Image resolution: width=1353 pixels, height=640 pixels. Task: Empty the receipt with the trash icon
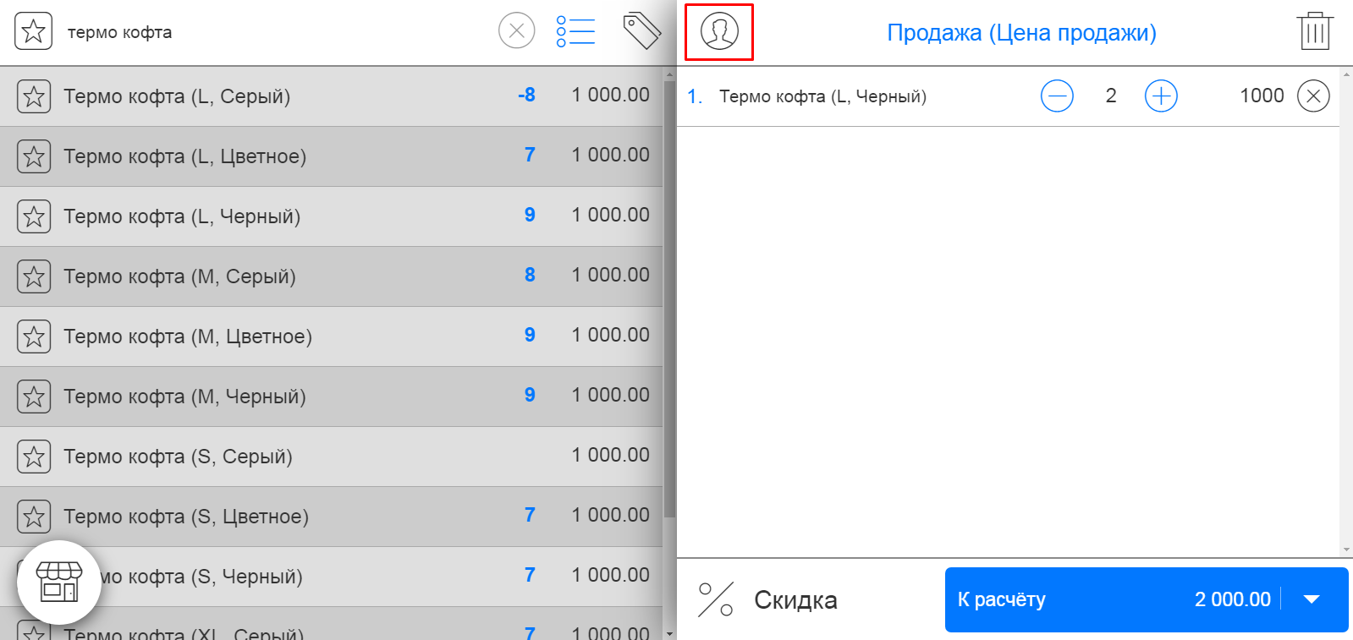[1315, 31]
